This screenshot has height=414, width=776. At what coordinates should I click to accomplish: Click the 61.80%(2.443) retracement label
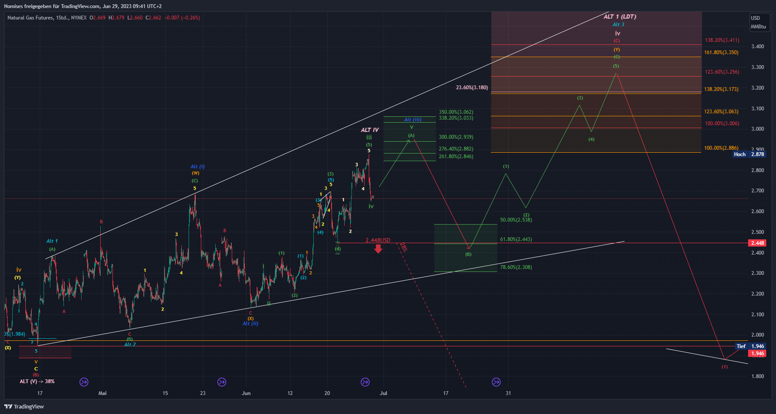coord(516,239)
